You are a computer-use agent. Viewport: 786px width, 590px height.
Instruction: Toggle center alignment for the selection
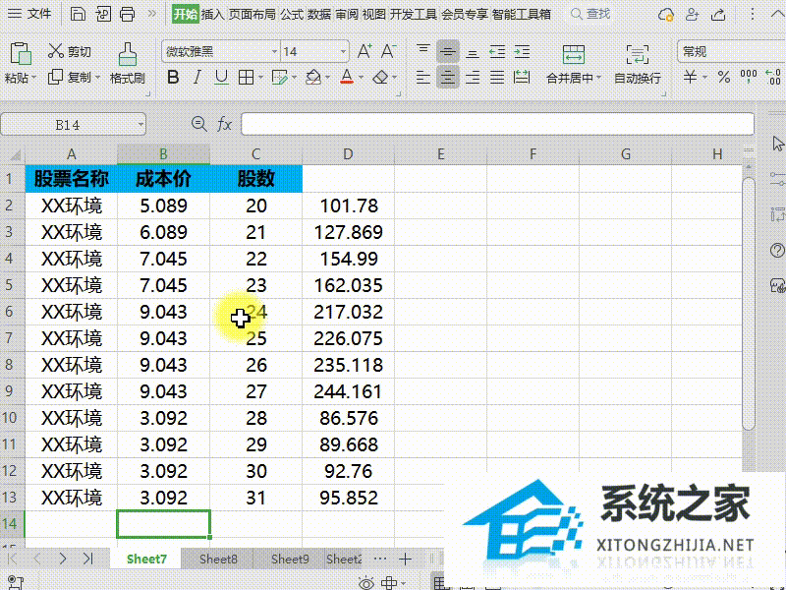tap(448, 78)
